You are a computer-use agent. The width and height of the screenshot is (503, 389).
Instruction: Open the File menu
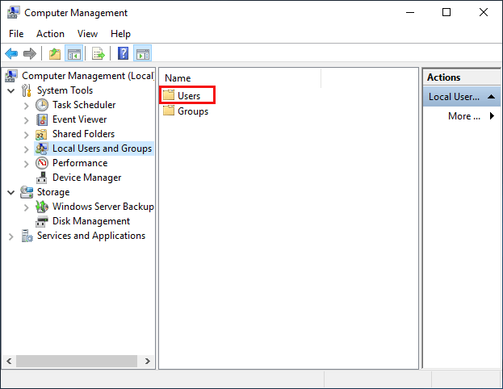16,34
